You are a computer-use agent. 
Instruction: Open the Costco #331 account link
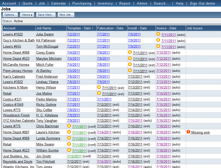12,99
